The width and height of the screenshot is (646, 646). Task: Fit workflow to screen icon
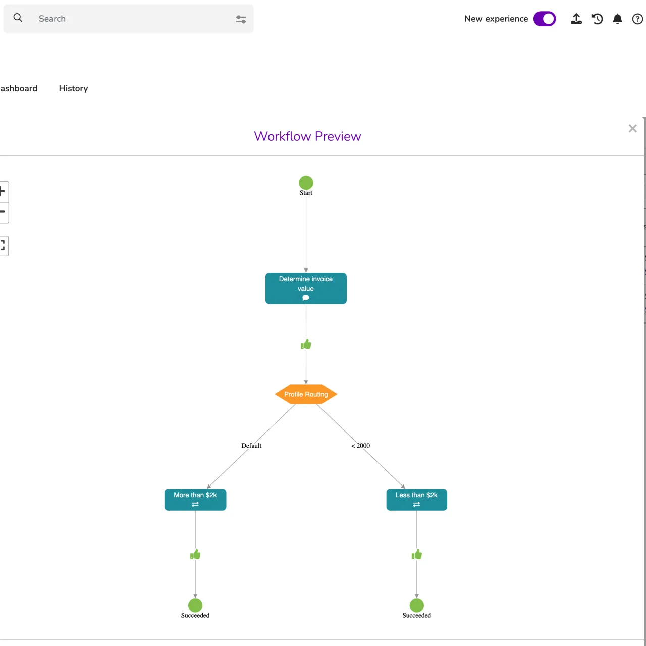click(3, 246)
